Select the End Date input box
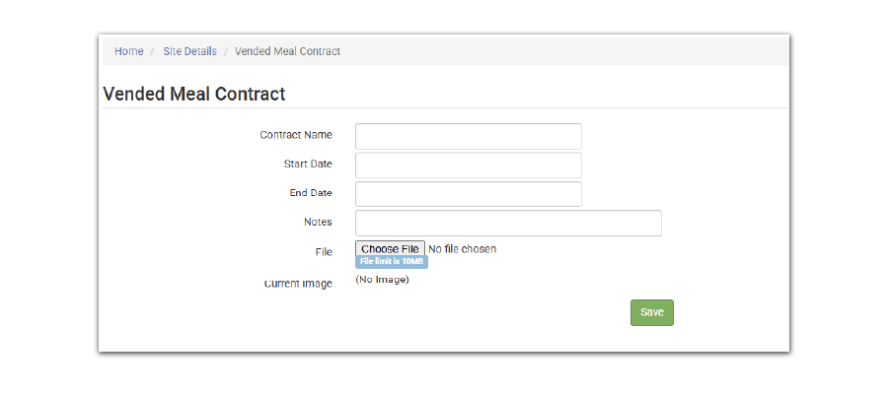888x394 pixels. pyautogui.click(x=468, y=194)
